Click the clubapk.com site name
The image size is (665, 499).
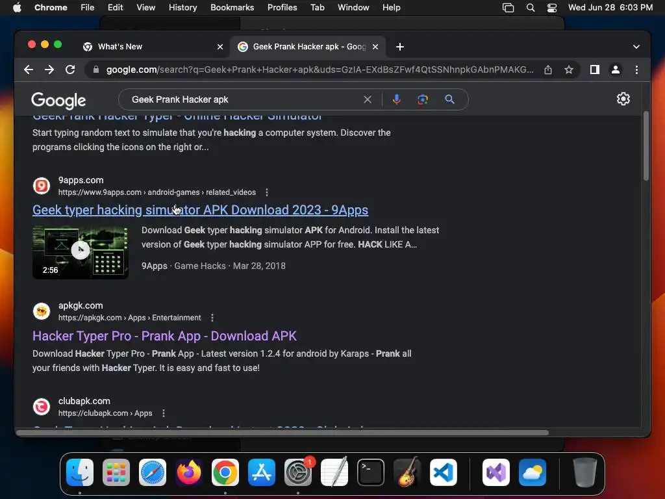pyautogui.click(x=84, y=400)
